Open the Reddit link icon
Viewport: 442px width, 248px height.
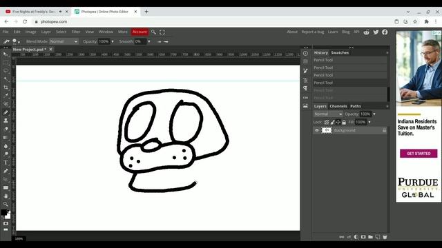pos(367,32)
